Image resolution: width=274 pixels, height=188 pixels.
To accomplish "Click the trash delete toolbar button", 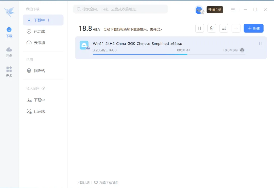I will [212, 28].
